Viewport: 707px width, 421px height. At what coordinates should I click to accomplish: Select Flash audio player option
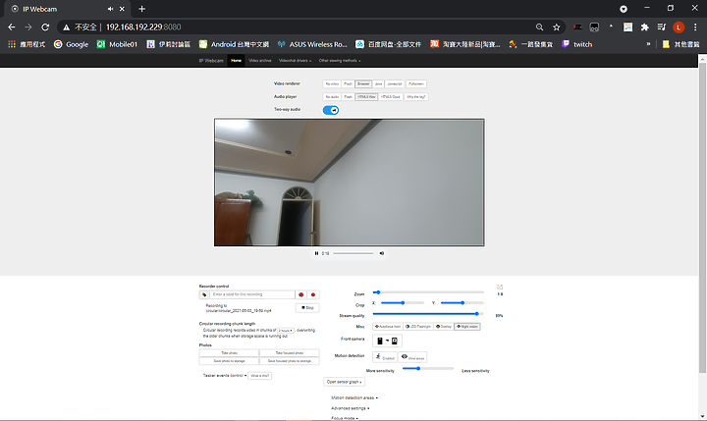(348, 97)
